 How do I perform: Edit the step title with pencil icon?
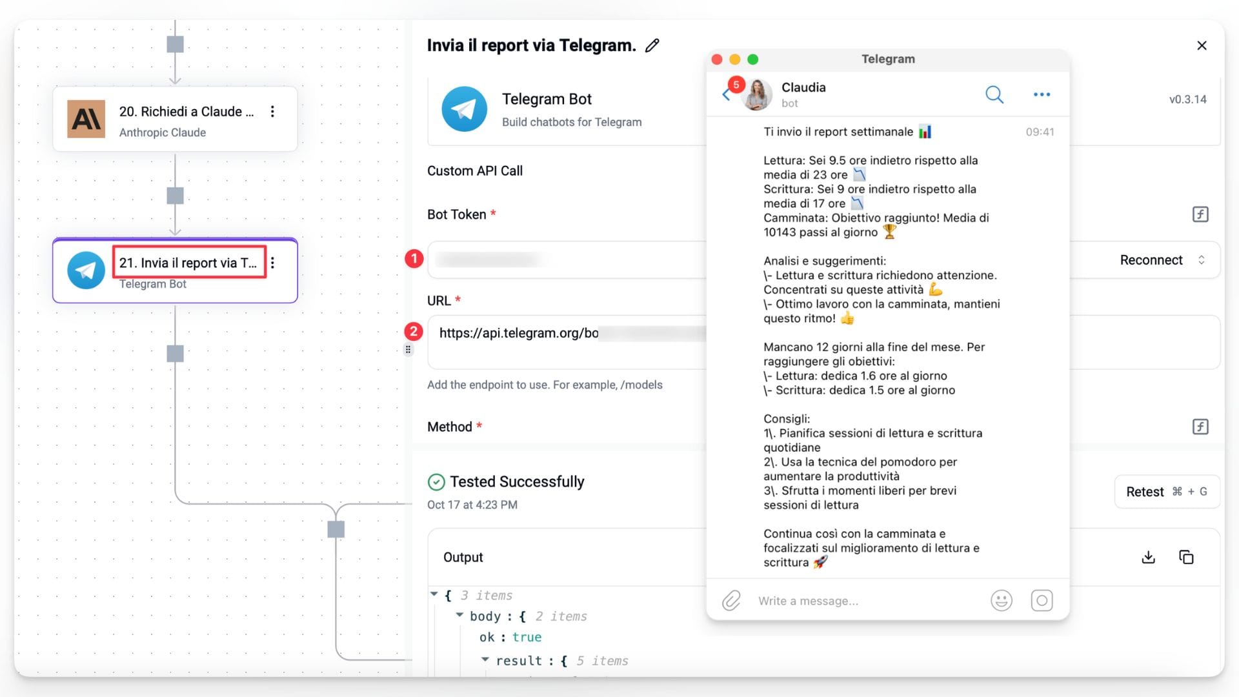click(652, 45)
